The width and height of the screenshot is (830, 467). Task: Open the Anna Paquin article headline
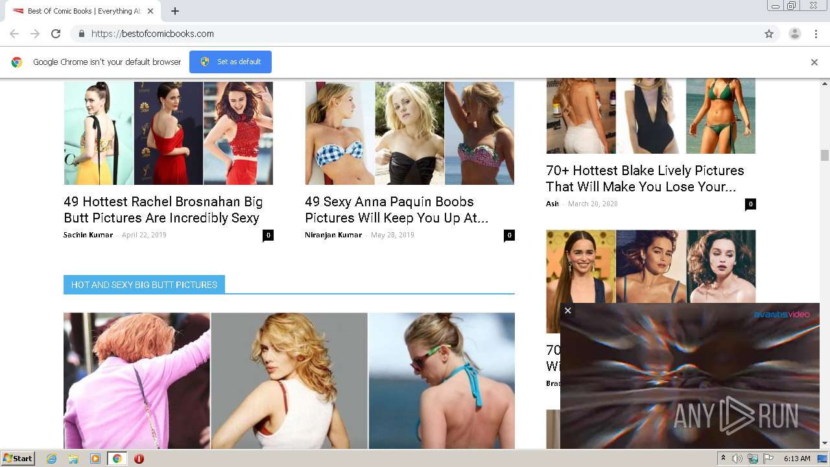coord(396,210)
